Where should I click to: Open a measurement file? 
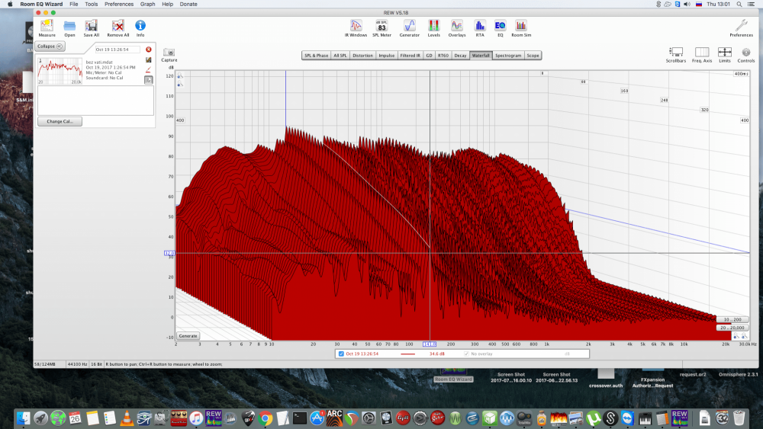click(x=69, y=28)
